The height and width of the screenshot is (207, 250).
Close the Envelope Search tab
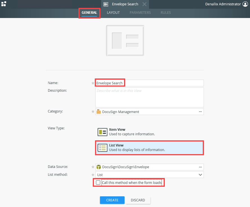click(144, 4)
